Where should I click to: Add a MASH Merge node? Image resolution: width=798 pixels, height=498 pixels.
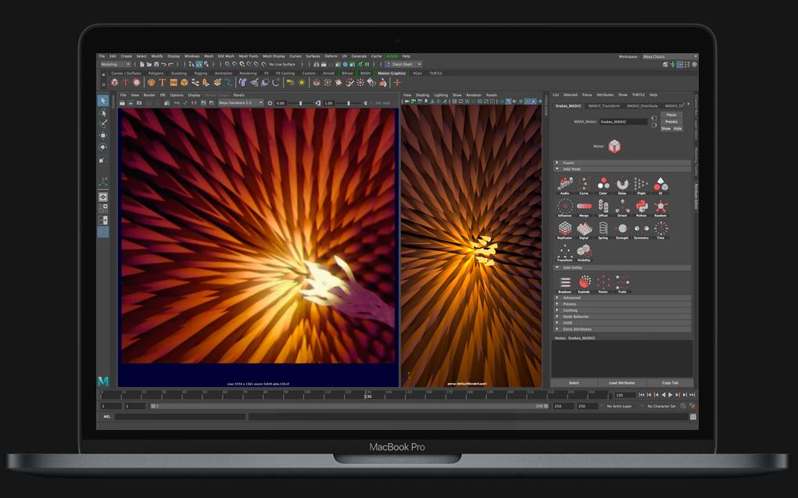[584, 206]
